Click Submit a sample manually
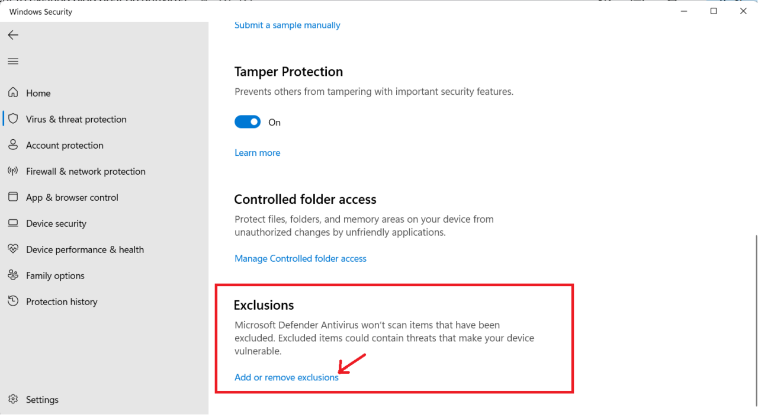 pyautogui.click(x=287, y=25)
